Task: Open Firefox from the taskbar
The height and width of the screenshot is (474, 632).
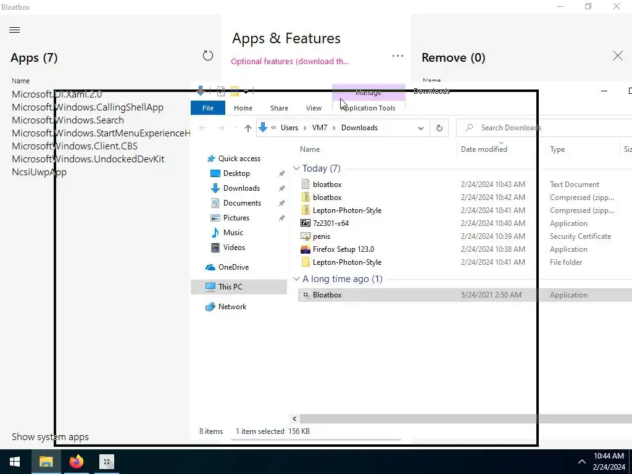Action: pos(76,462)
